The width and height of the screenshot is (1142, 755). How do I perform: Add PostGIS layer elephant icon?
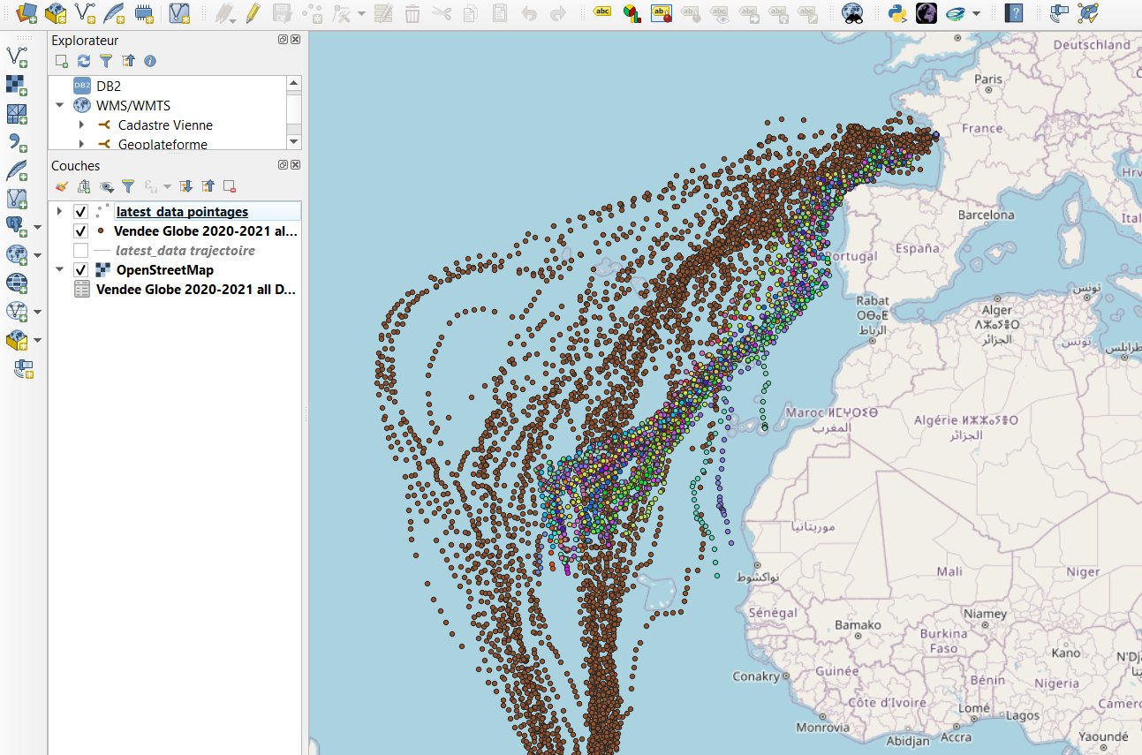point(16,227)
